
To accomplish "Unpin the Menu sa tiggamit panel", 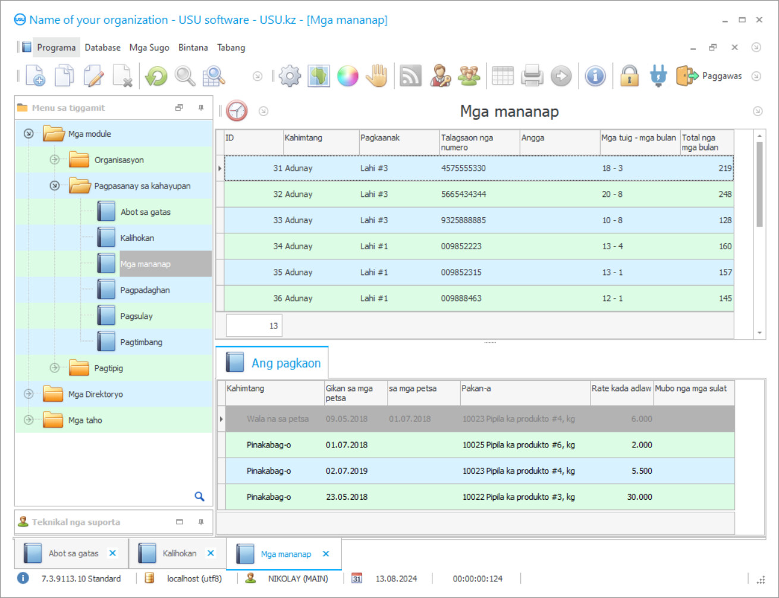I will point(201,108).
